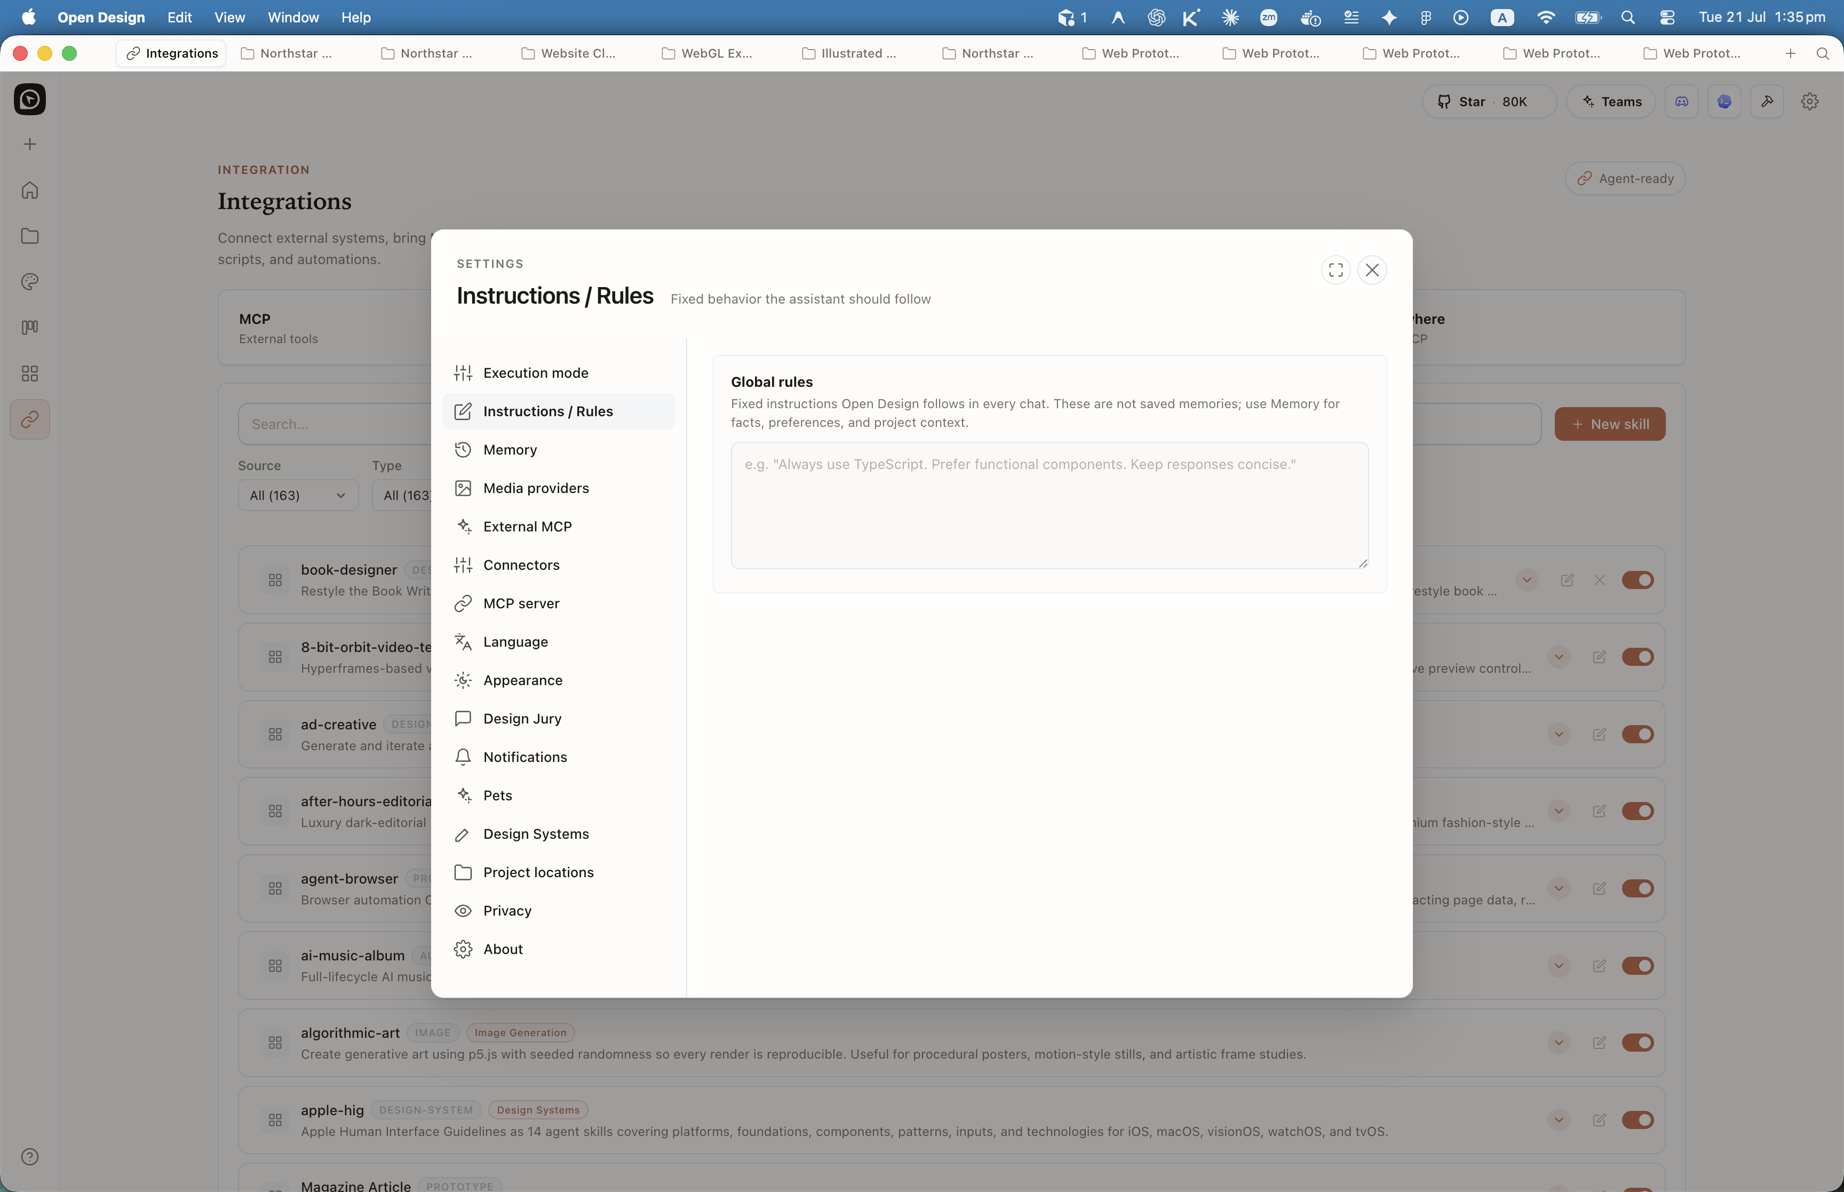Edit the algorithmic-art skill pencil icon
Image resolution: width=1844 pixels, height=1192 pixels.
(1599, 1043)
